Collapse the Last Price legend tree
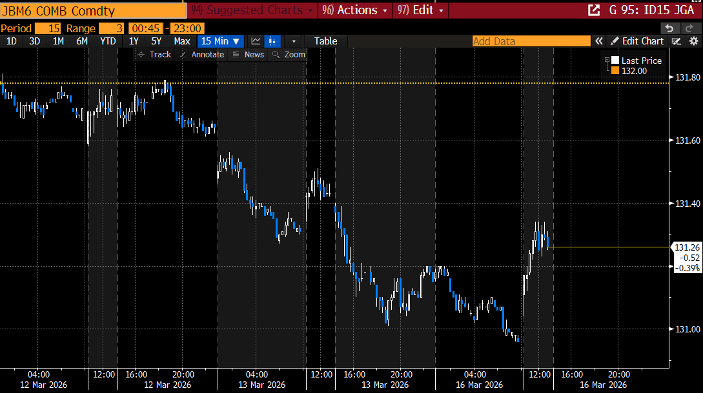703x393 pixels. 607,59
